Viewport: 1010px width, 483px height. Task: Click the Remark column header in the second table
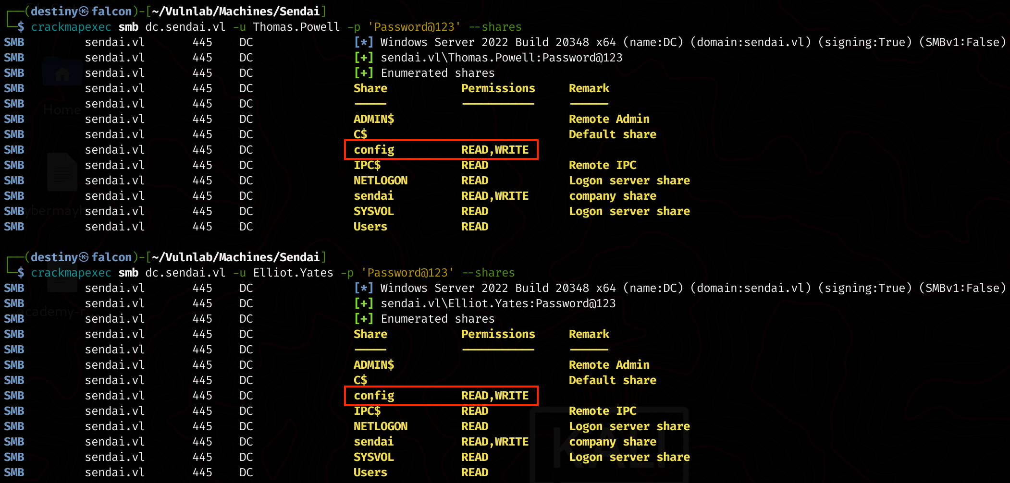tap(589, 334)
